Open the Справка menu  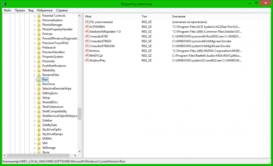click(x=61, y=10)
